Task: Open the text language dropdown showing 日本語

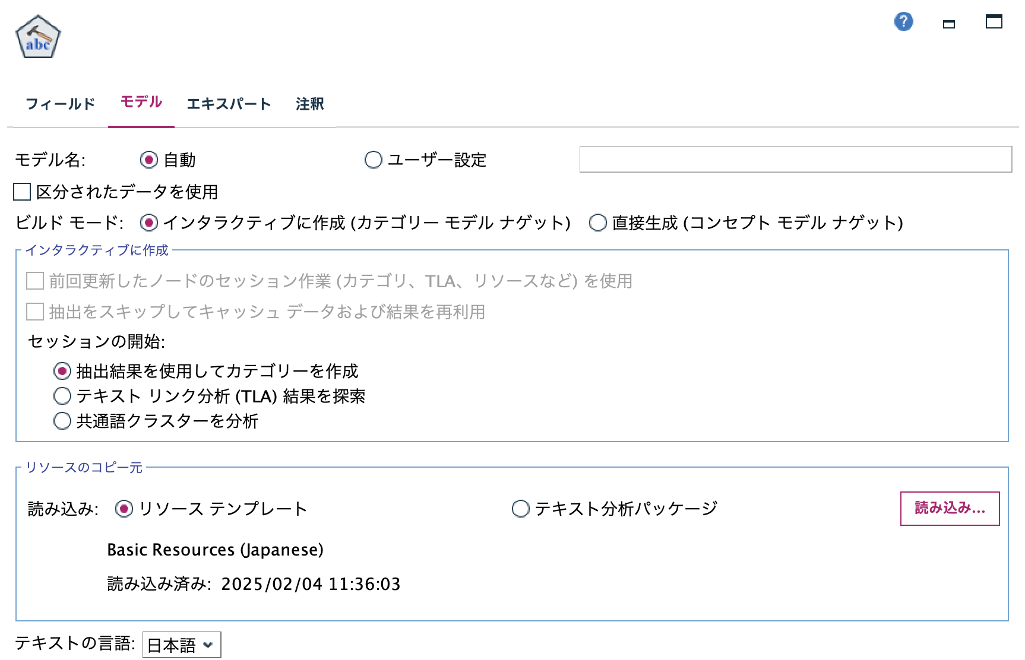Action: [181, 643]
